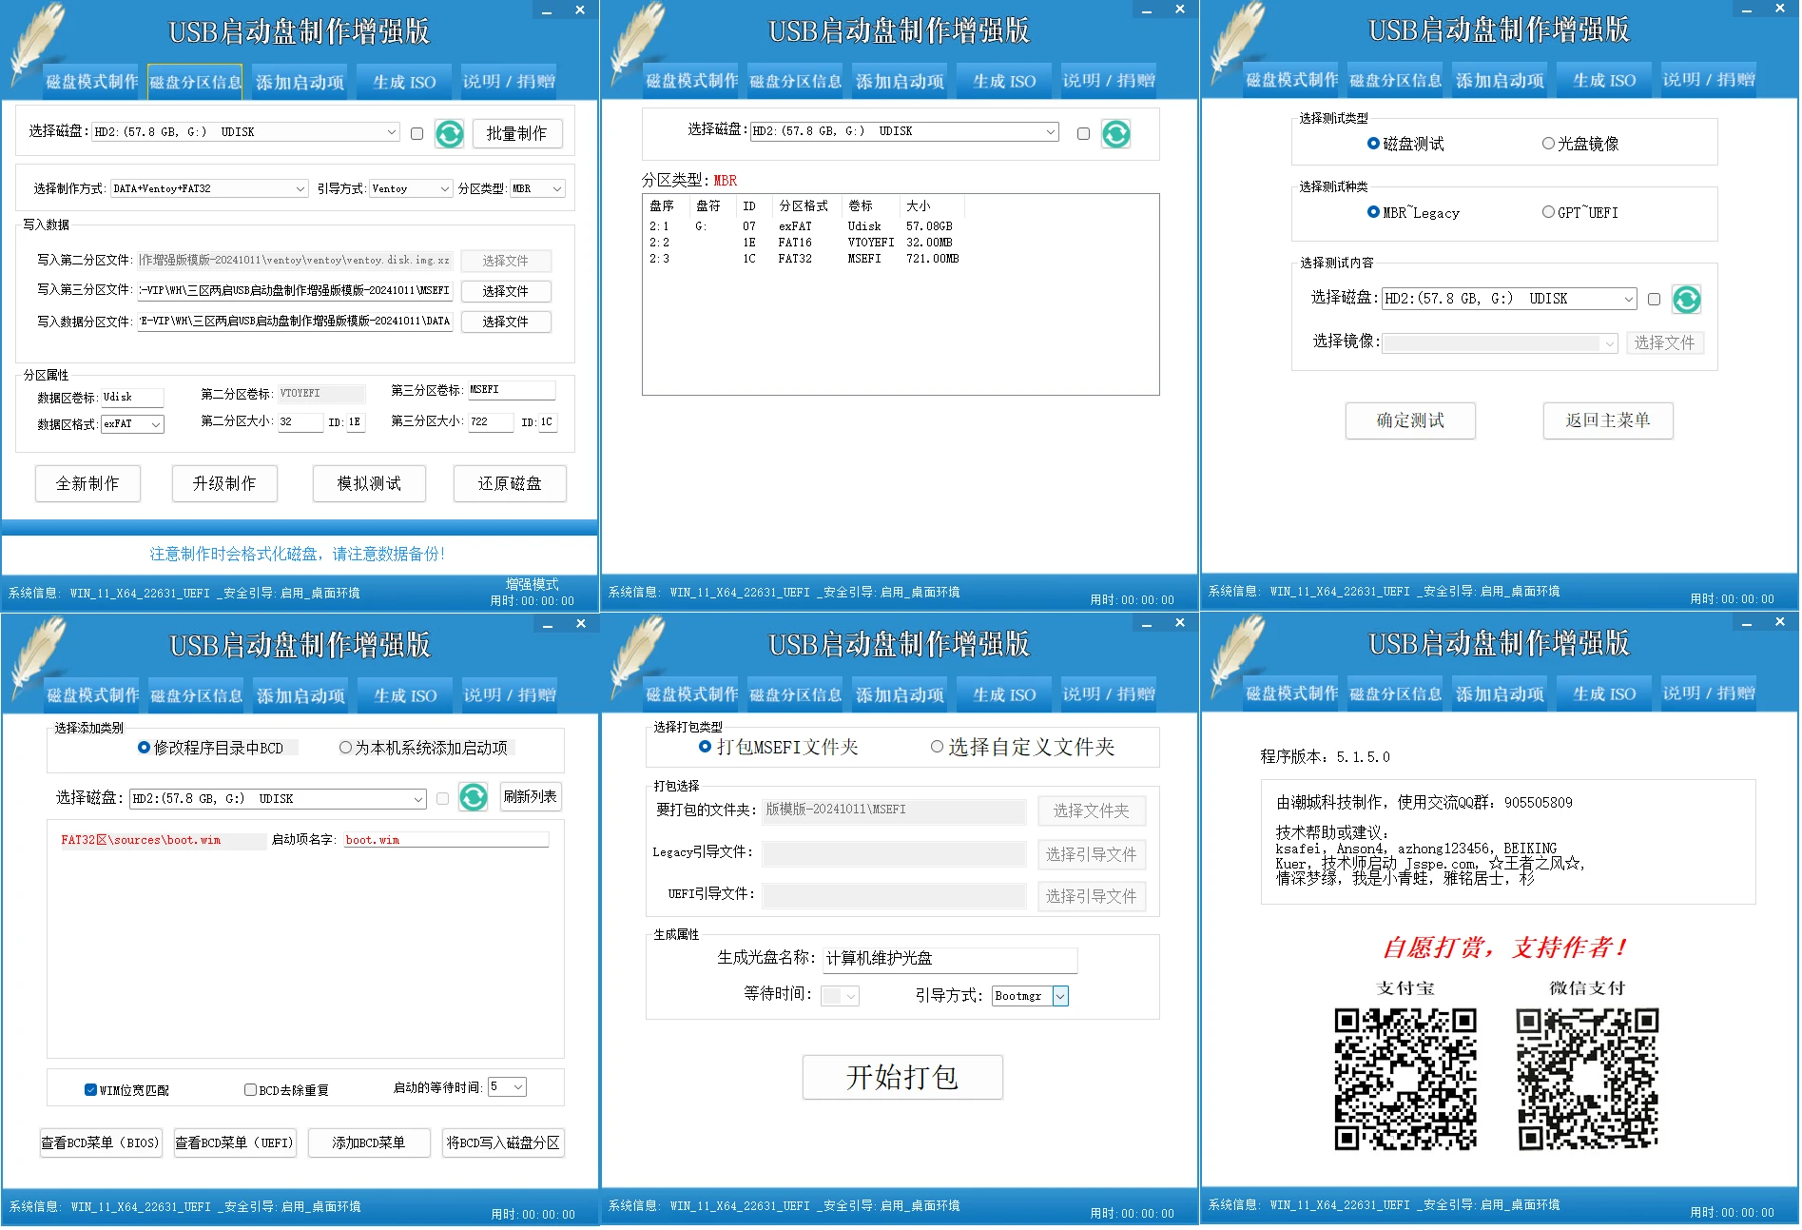Click the refresh disk icon in the creation window
This screenshot has width=1802, height=1230.
pyautogui.click(x=449, y=133)
